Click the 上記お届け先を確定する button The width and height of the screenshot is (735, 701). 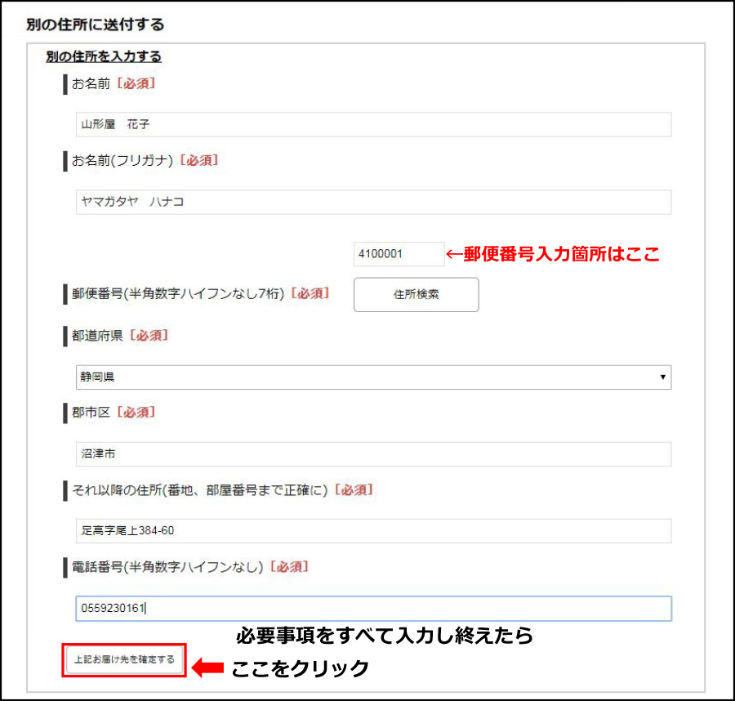[x=124, y=660]
